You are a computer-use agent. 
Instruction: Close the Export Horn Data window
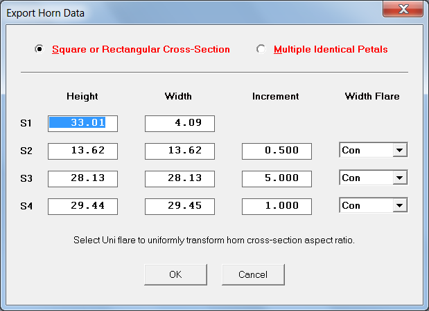403,9
